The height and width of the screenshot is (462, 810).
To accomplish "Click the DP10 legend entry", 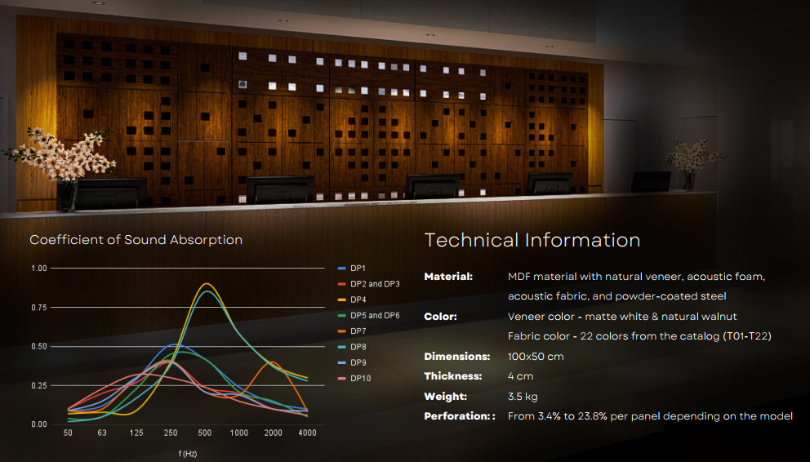I will (x=360, y=378).
